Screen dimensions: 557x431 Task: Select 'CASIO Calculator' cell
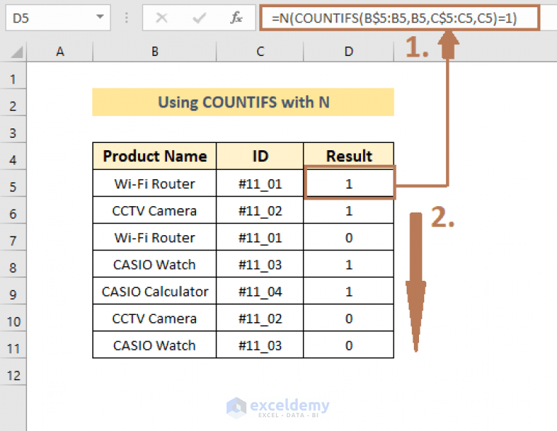[x=155, y=291]
